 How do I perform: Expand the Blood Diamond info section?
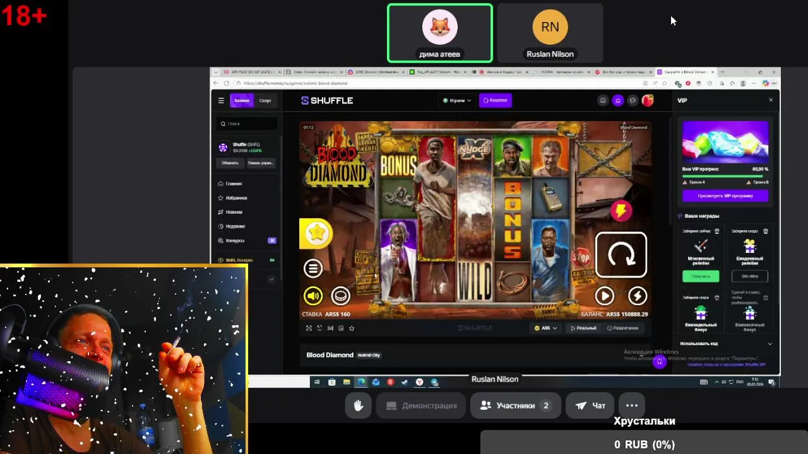point(641,355)
